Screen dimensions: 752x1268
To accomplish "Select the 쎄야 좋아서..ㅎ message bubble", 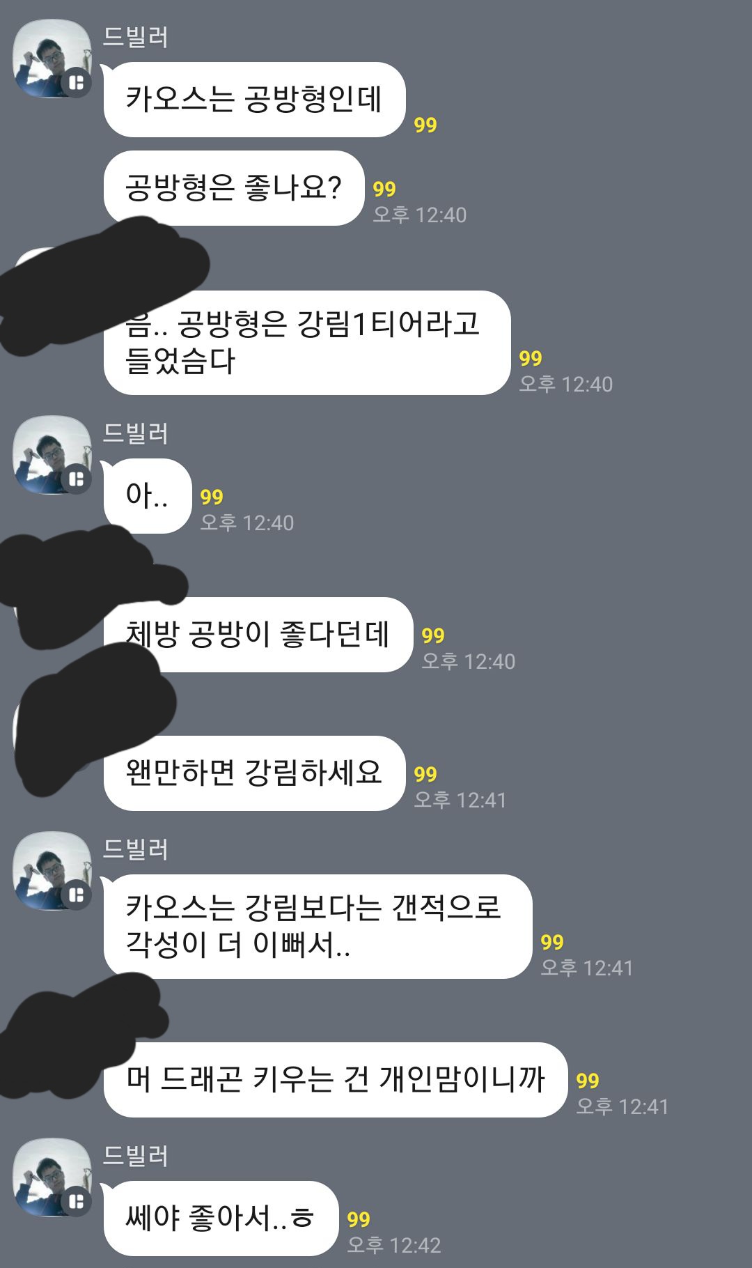I will tap(221, 1219).
